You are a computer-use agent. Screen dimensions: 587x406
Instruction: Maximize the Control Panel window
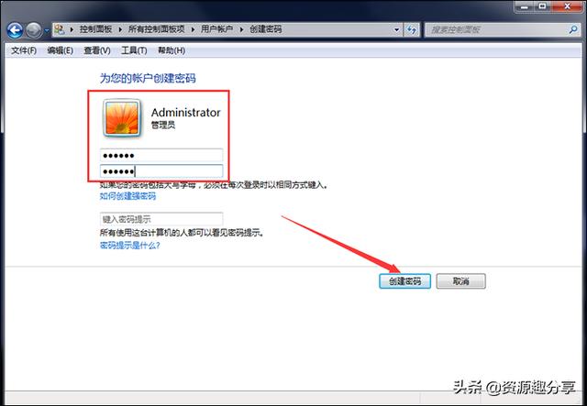(x=542, y=6)
